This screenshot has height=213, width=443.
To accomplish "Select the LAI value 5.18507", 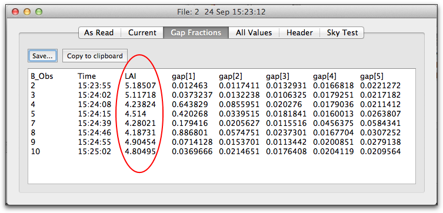I will point(140,85).
